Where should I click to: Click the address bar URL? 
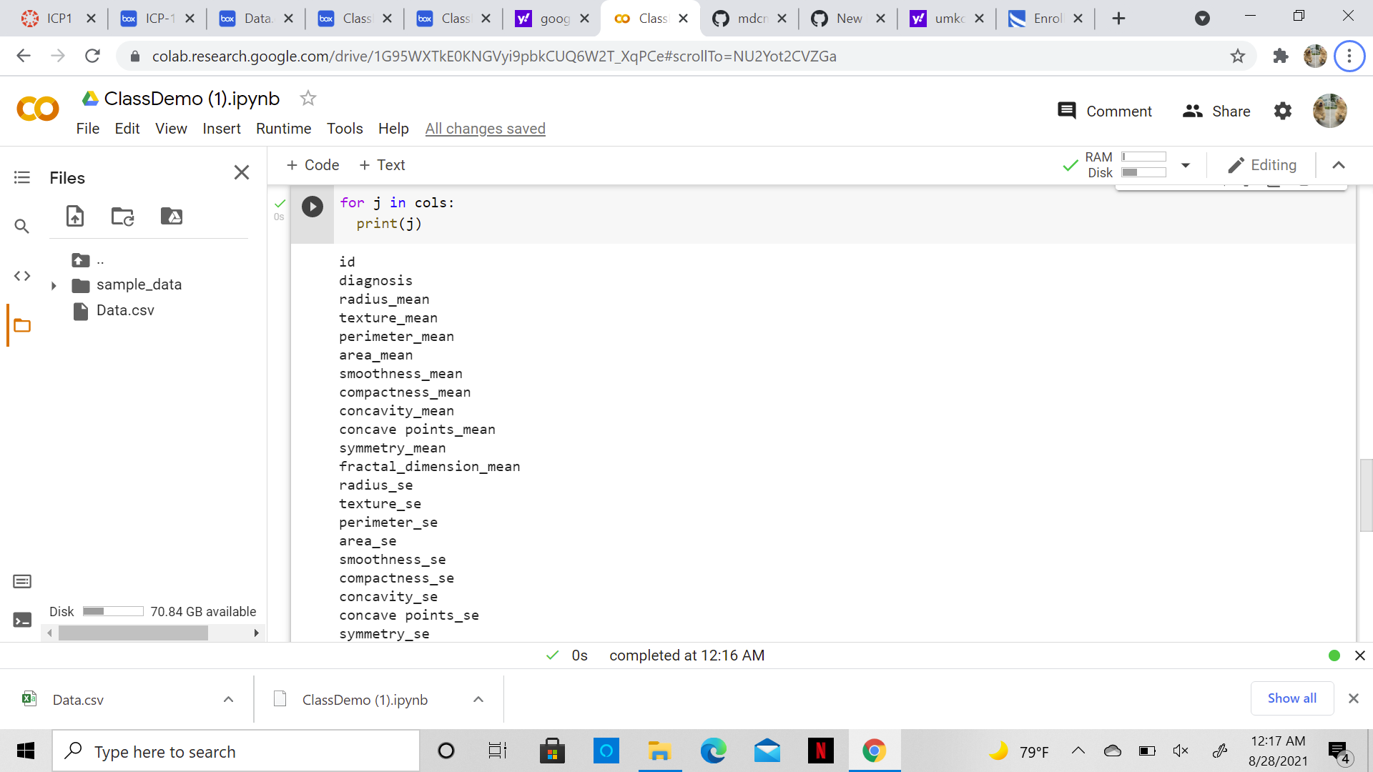click(x=493, y=56)
